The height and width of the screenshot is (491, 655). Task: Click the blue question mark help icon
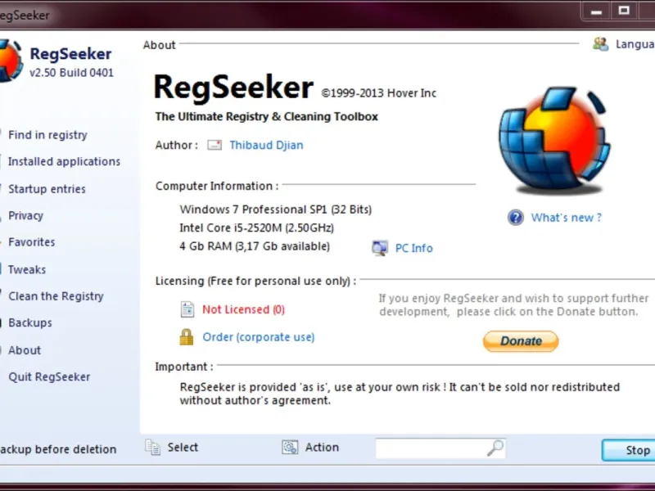[516, 218]
